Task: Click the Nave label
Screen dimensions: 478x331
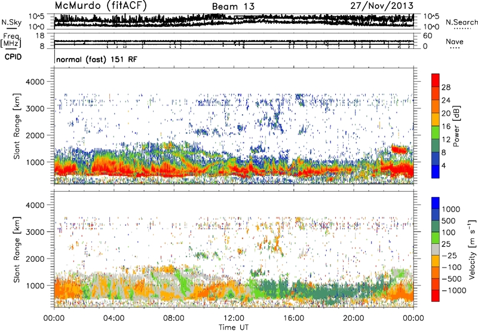Action: [455, 42]
